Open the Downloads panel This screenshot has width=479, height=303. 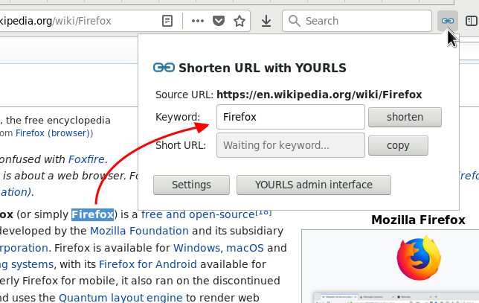[266, 21]
